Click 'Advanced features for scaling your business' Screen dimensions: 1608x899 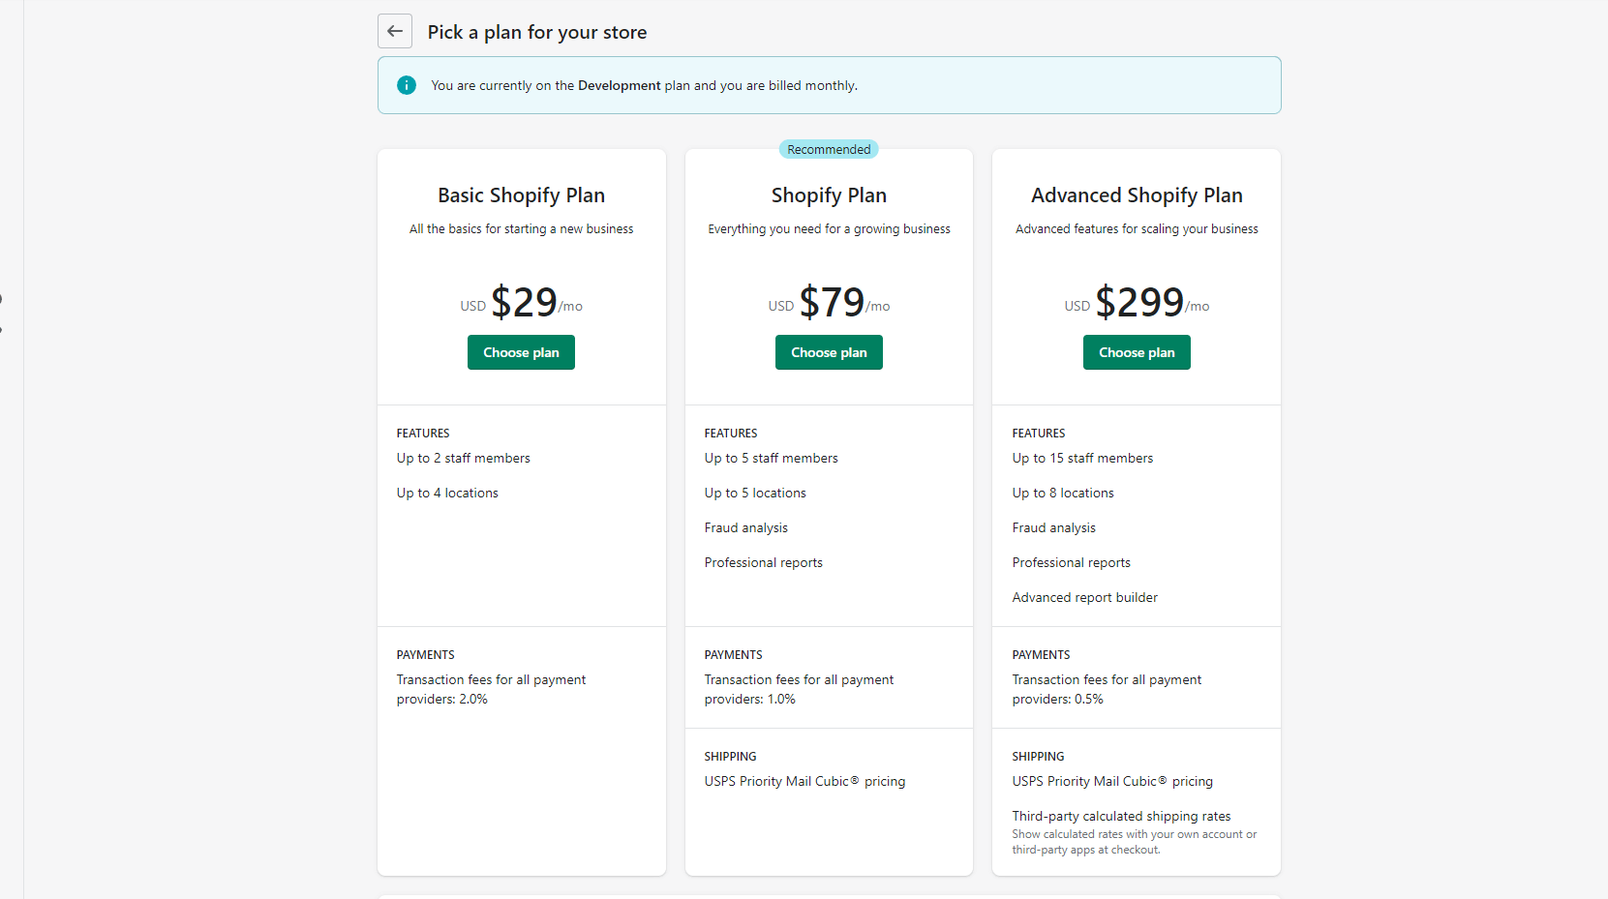1137,229
